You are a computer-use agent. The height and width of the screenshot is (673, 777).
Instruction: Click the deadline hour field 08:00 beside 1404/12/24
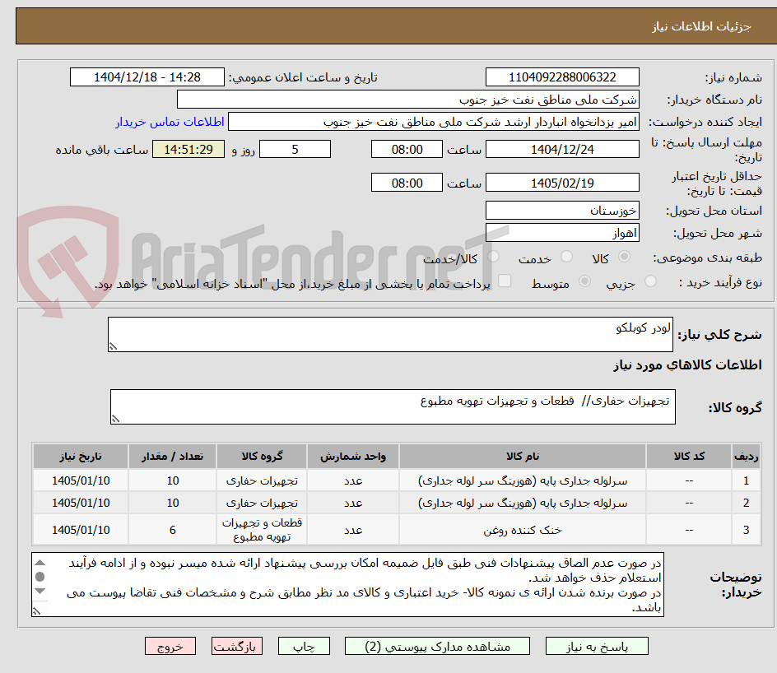point(407,149)
